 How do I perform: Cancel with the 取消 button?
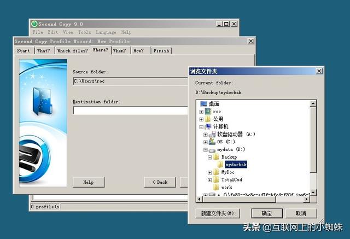(x=301, y=213)
